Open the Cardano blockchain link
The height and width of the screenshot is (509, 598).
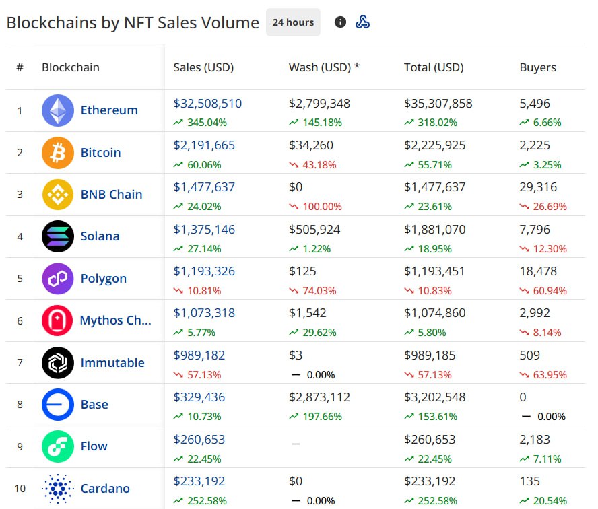pos(105,488)
